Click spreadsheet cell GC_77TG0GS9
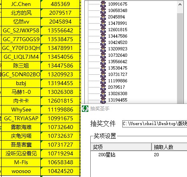Image resolution: width=187 pixels, height=177 pixels. point(21,39)
